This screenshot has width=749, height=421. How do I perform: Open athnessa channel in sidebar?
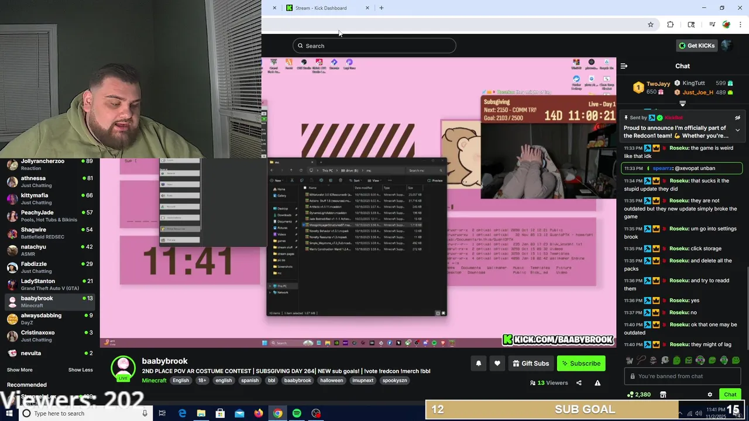[50, 182]
